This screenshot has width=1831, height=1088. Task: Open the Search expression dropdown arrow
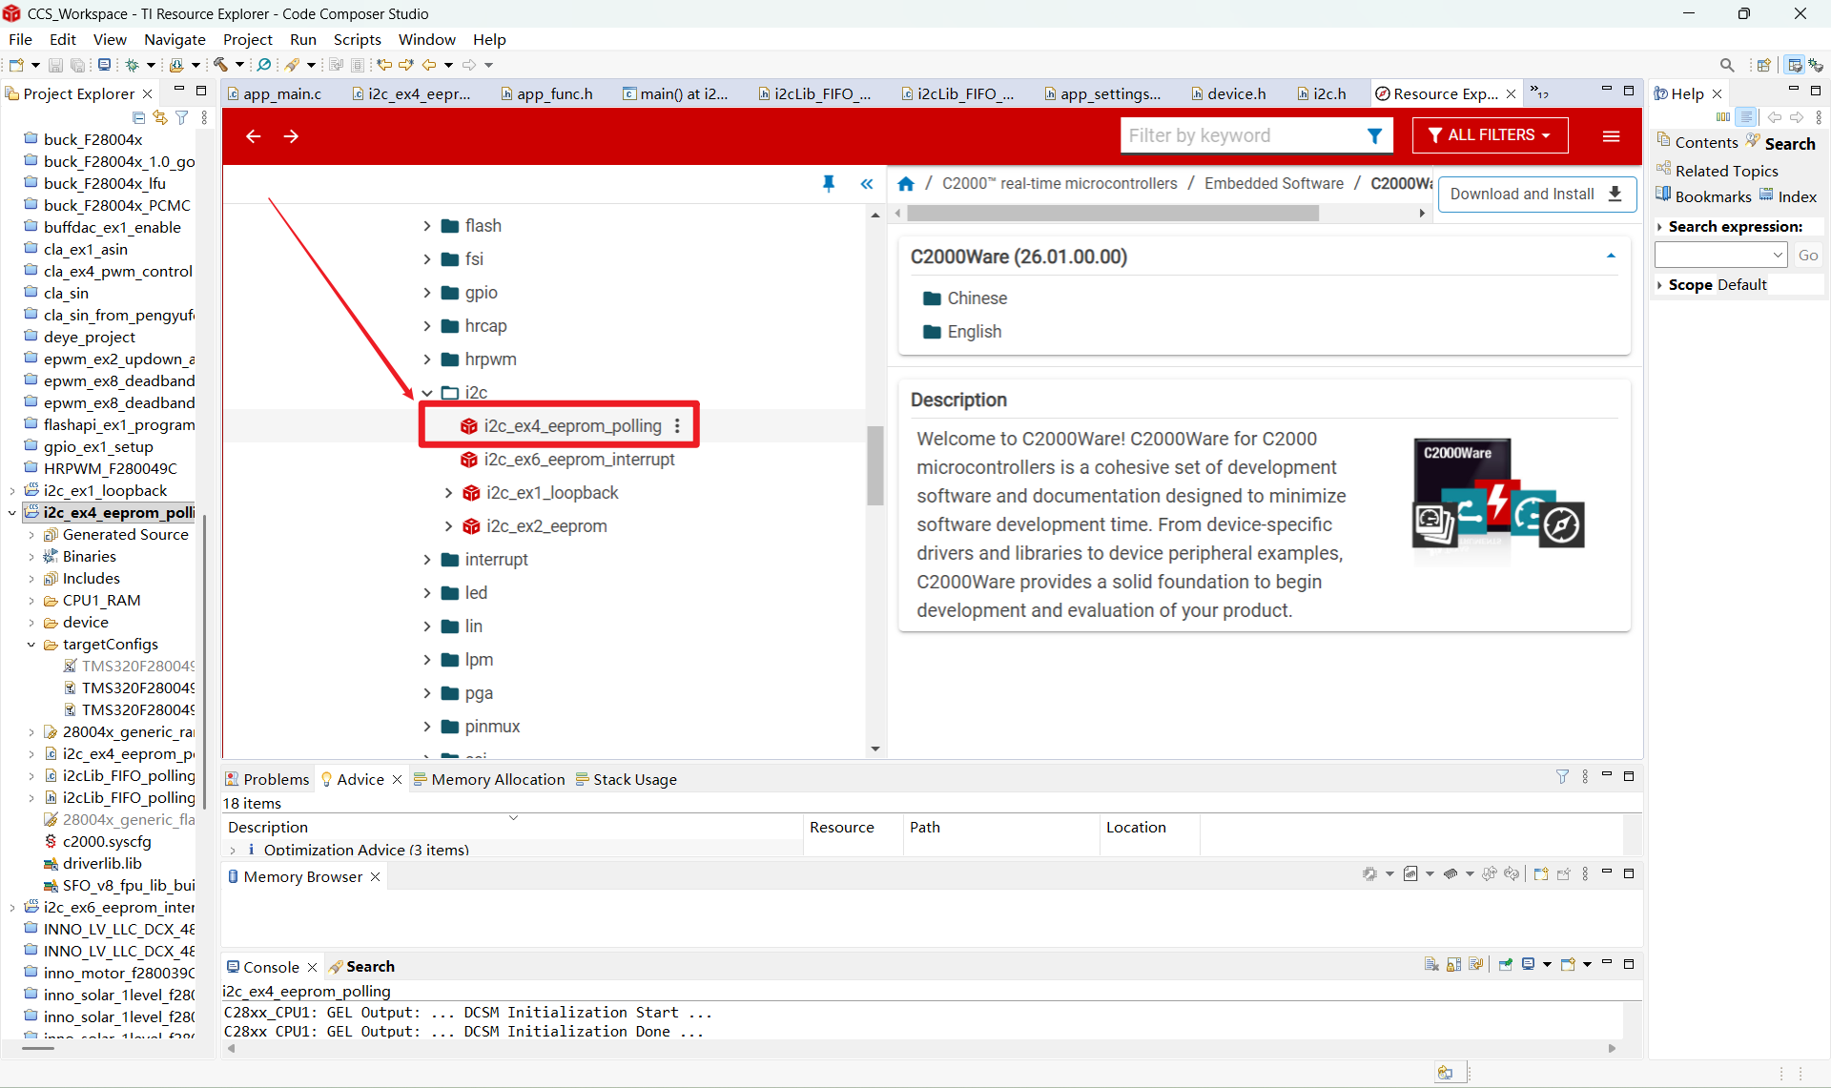point(1778,255)
